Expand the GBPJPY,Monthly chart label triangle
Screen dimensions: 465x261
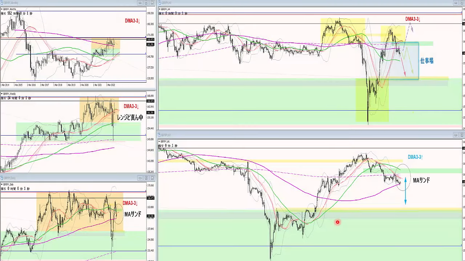pyautogui.click(x=1, y=9)
